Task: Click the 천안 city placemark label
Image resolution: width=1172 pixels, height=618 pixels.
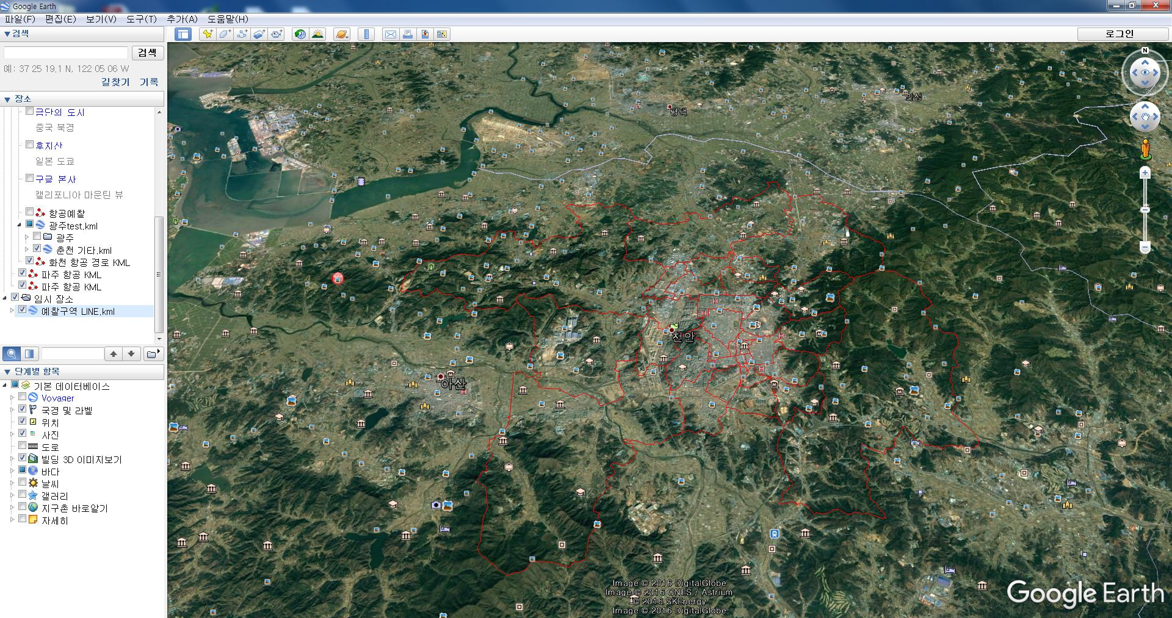Action: point(683,336)
